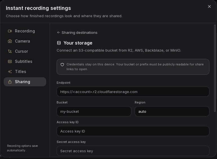Click into the Bucket name field
The width and height of the screenshot is (217, 159).
tap(94, 111)
